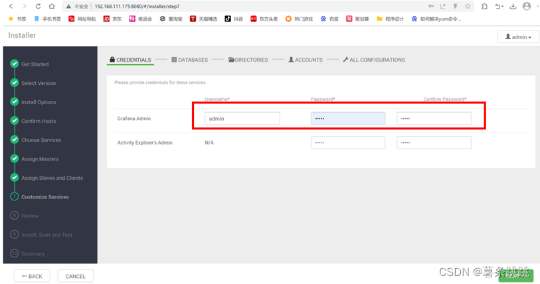Image resolution: width=540 pixels, height=284 pixels.
Task: Open the 抖音 bookmark
Action: click(234, 19)
